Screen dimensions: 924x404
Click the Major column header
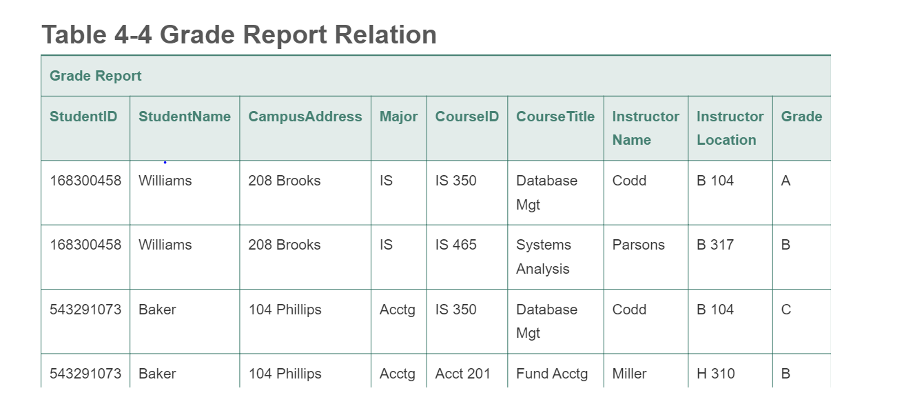(x=398, y=117)
